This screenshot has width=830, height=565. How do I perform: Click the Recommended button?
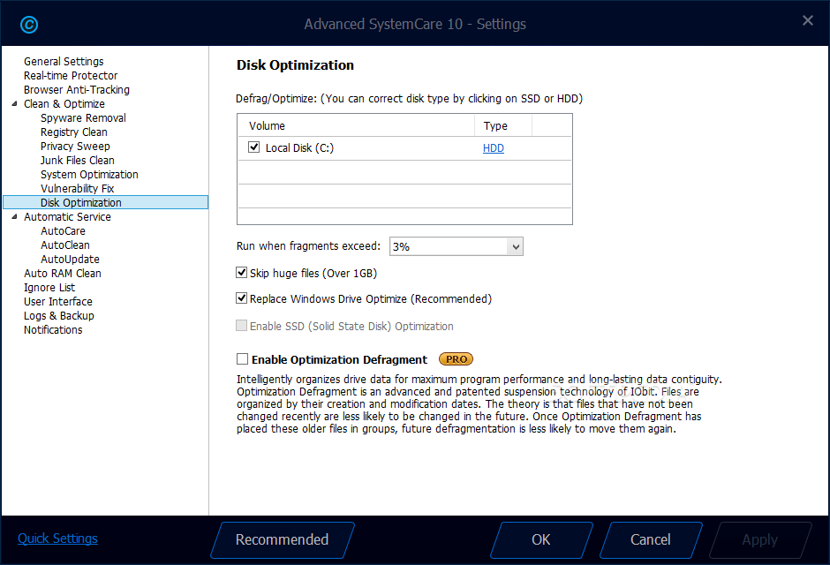[x=283, y=539]
